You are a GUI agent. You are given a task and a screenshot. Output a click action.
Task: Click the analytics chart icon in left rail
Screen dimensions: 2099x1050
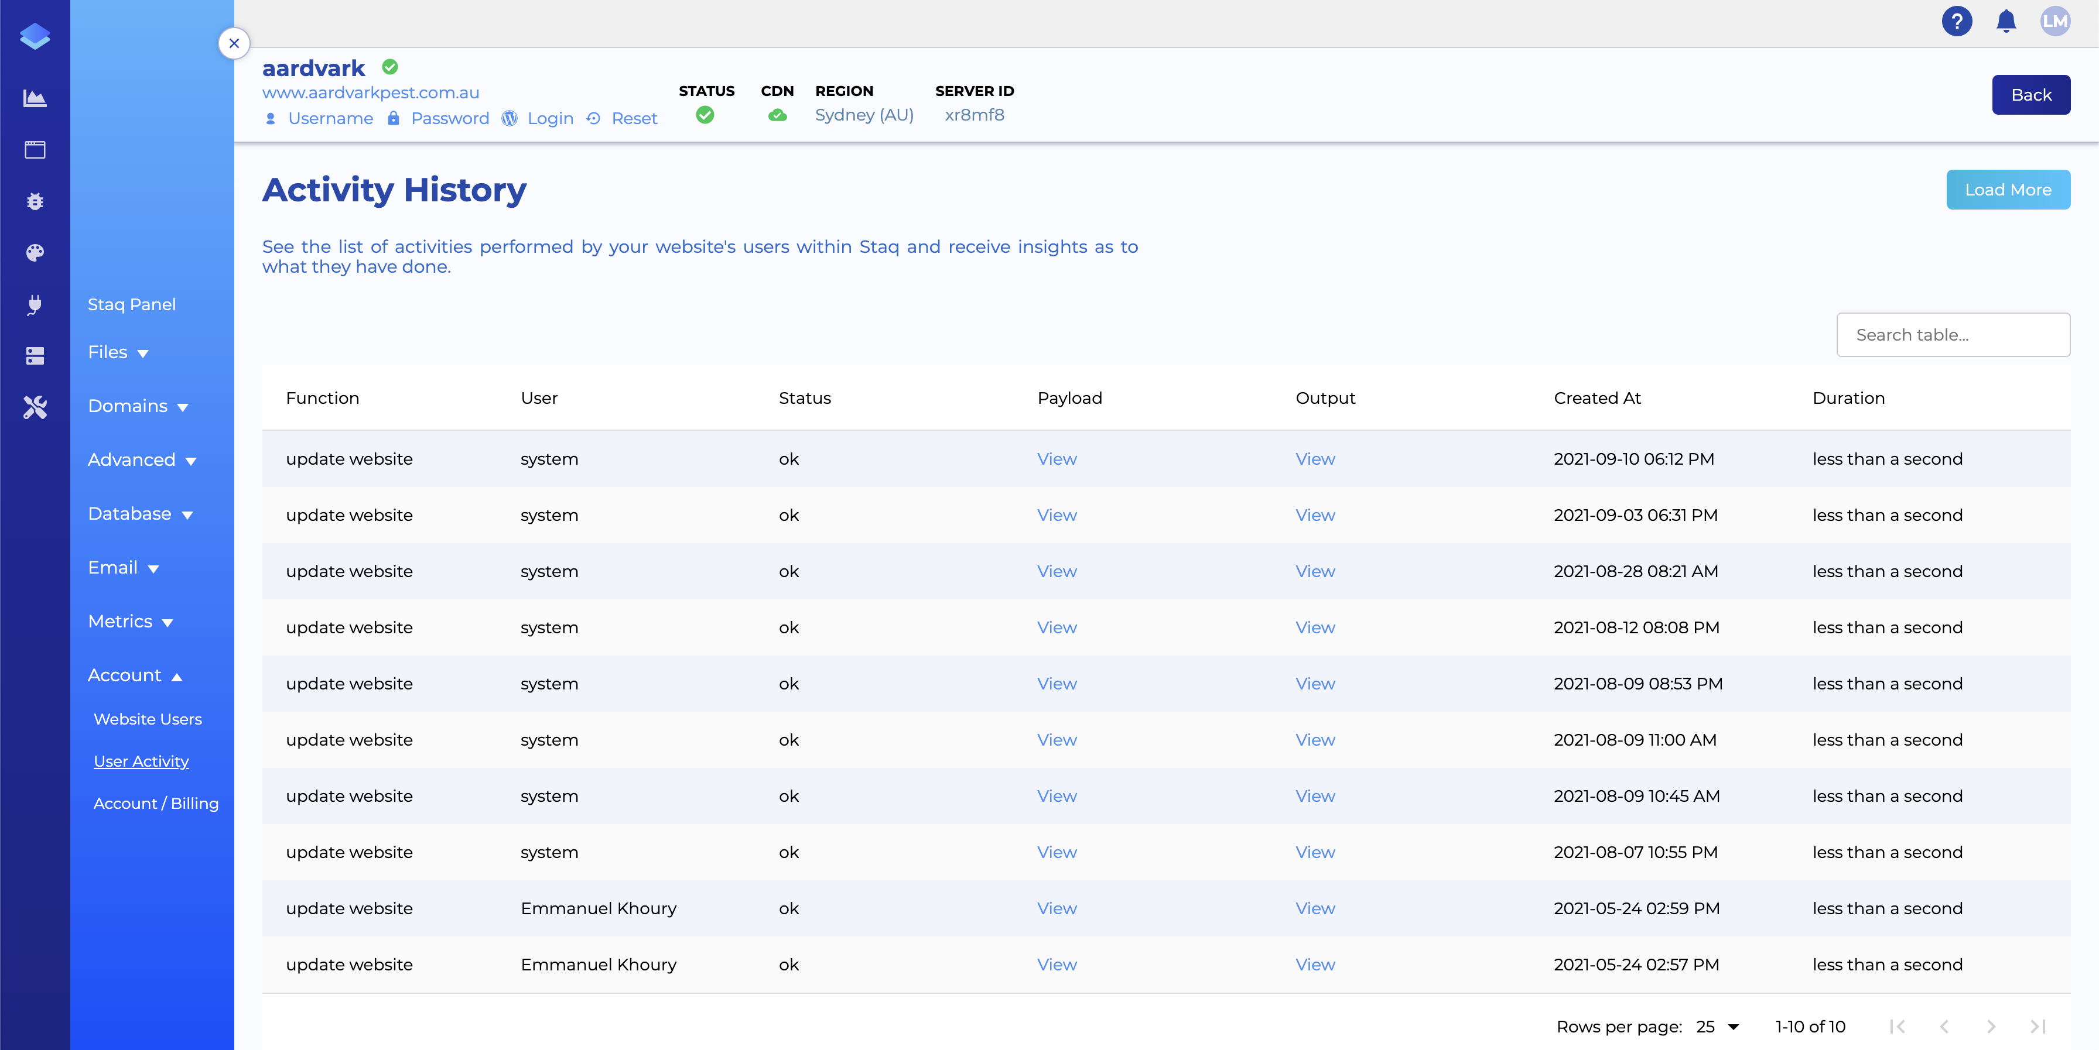coord(34,98)
